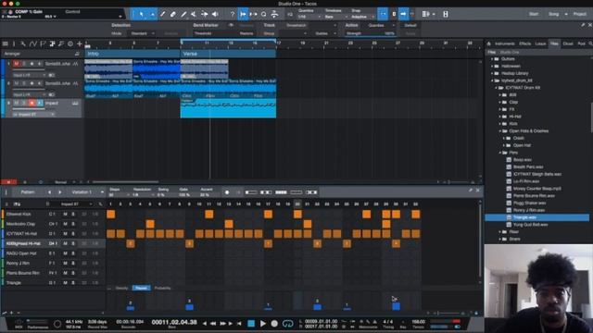This screenshot has height=333, width=593.
Task: Switch to the Effects browser tab
Action: click(524, 43)
